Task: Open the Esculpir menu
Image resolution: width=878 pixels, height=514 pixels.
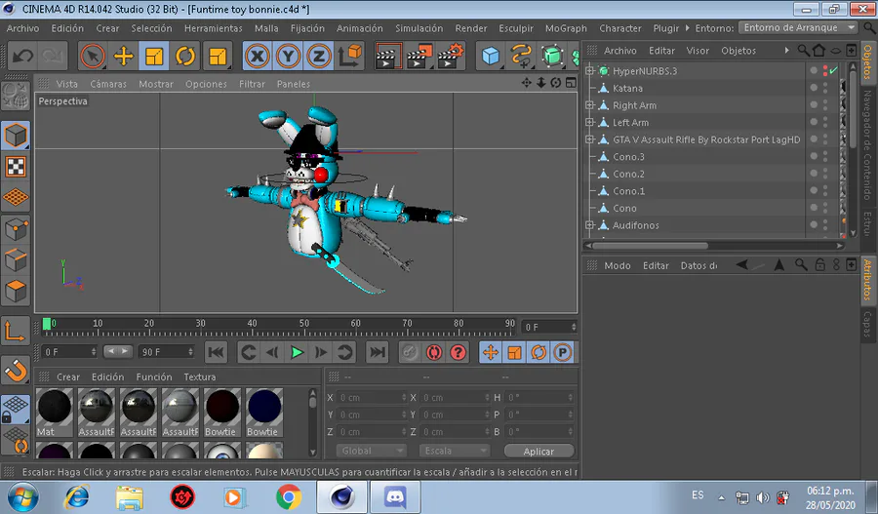Action: tap(516, 28)
